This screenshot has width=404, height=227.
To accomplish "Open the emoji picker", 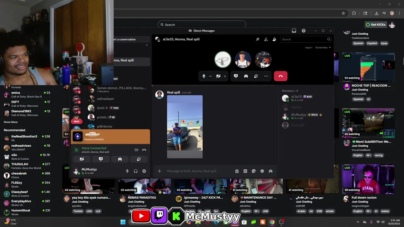I will (262, 171).
